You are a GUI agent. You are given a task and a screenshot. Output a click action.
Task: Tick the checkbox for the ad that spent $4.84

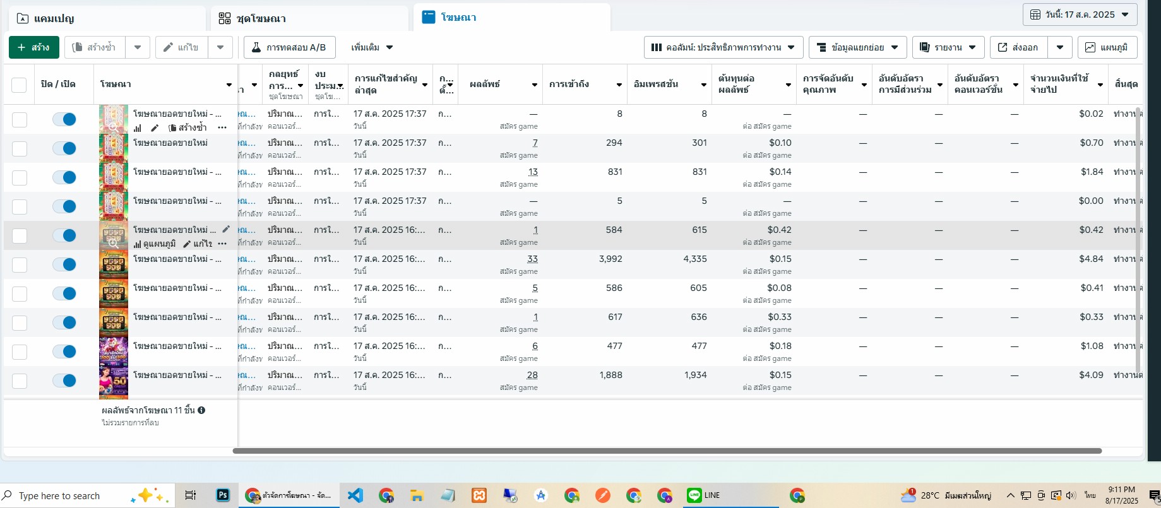(x=20, y=264)
